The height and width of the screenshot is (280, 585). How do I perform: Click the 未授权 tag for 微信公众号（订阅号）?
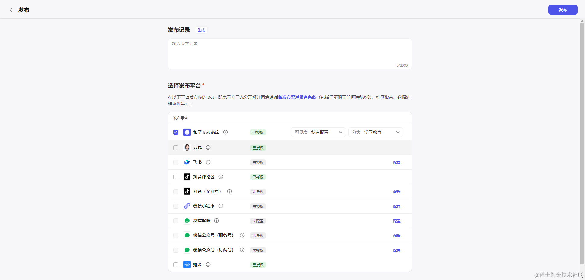[258, 250]
